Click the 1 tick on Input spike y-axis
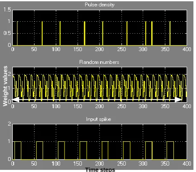This screenshot has height=172, width=196. [9, 141]
